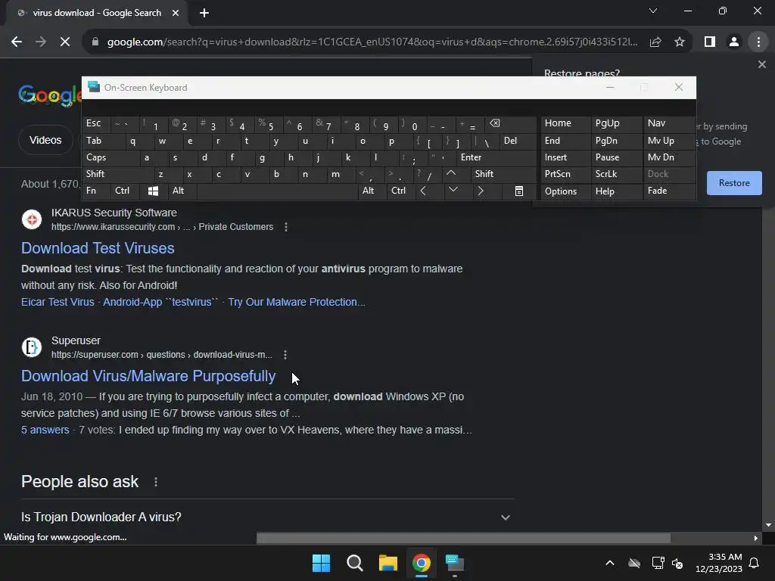
Task: Open a new tab with the plus icon
Action: click(x=204, y=13)
